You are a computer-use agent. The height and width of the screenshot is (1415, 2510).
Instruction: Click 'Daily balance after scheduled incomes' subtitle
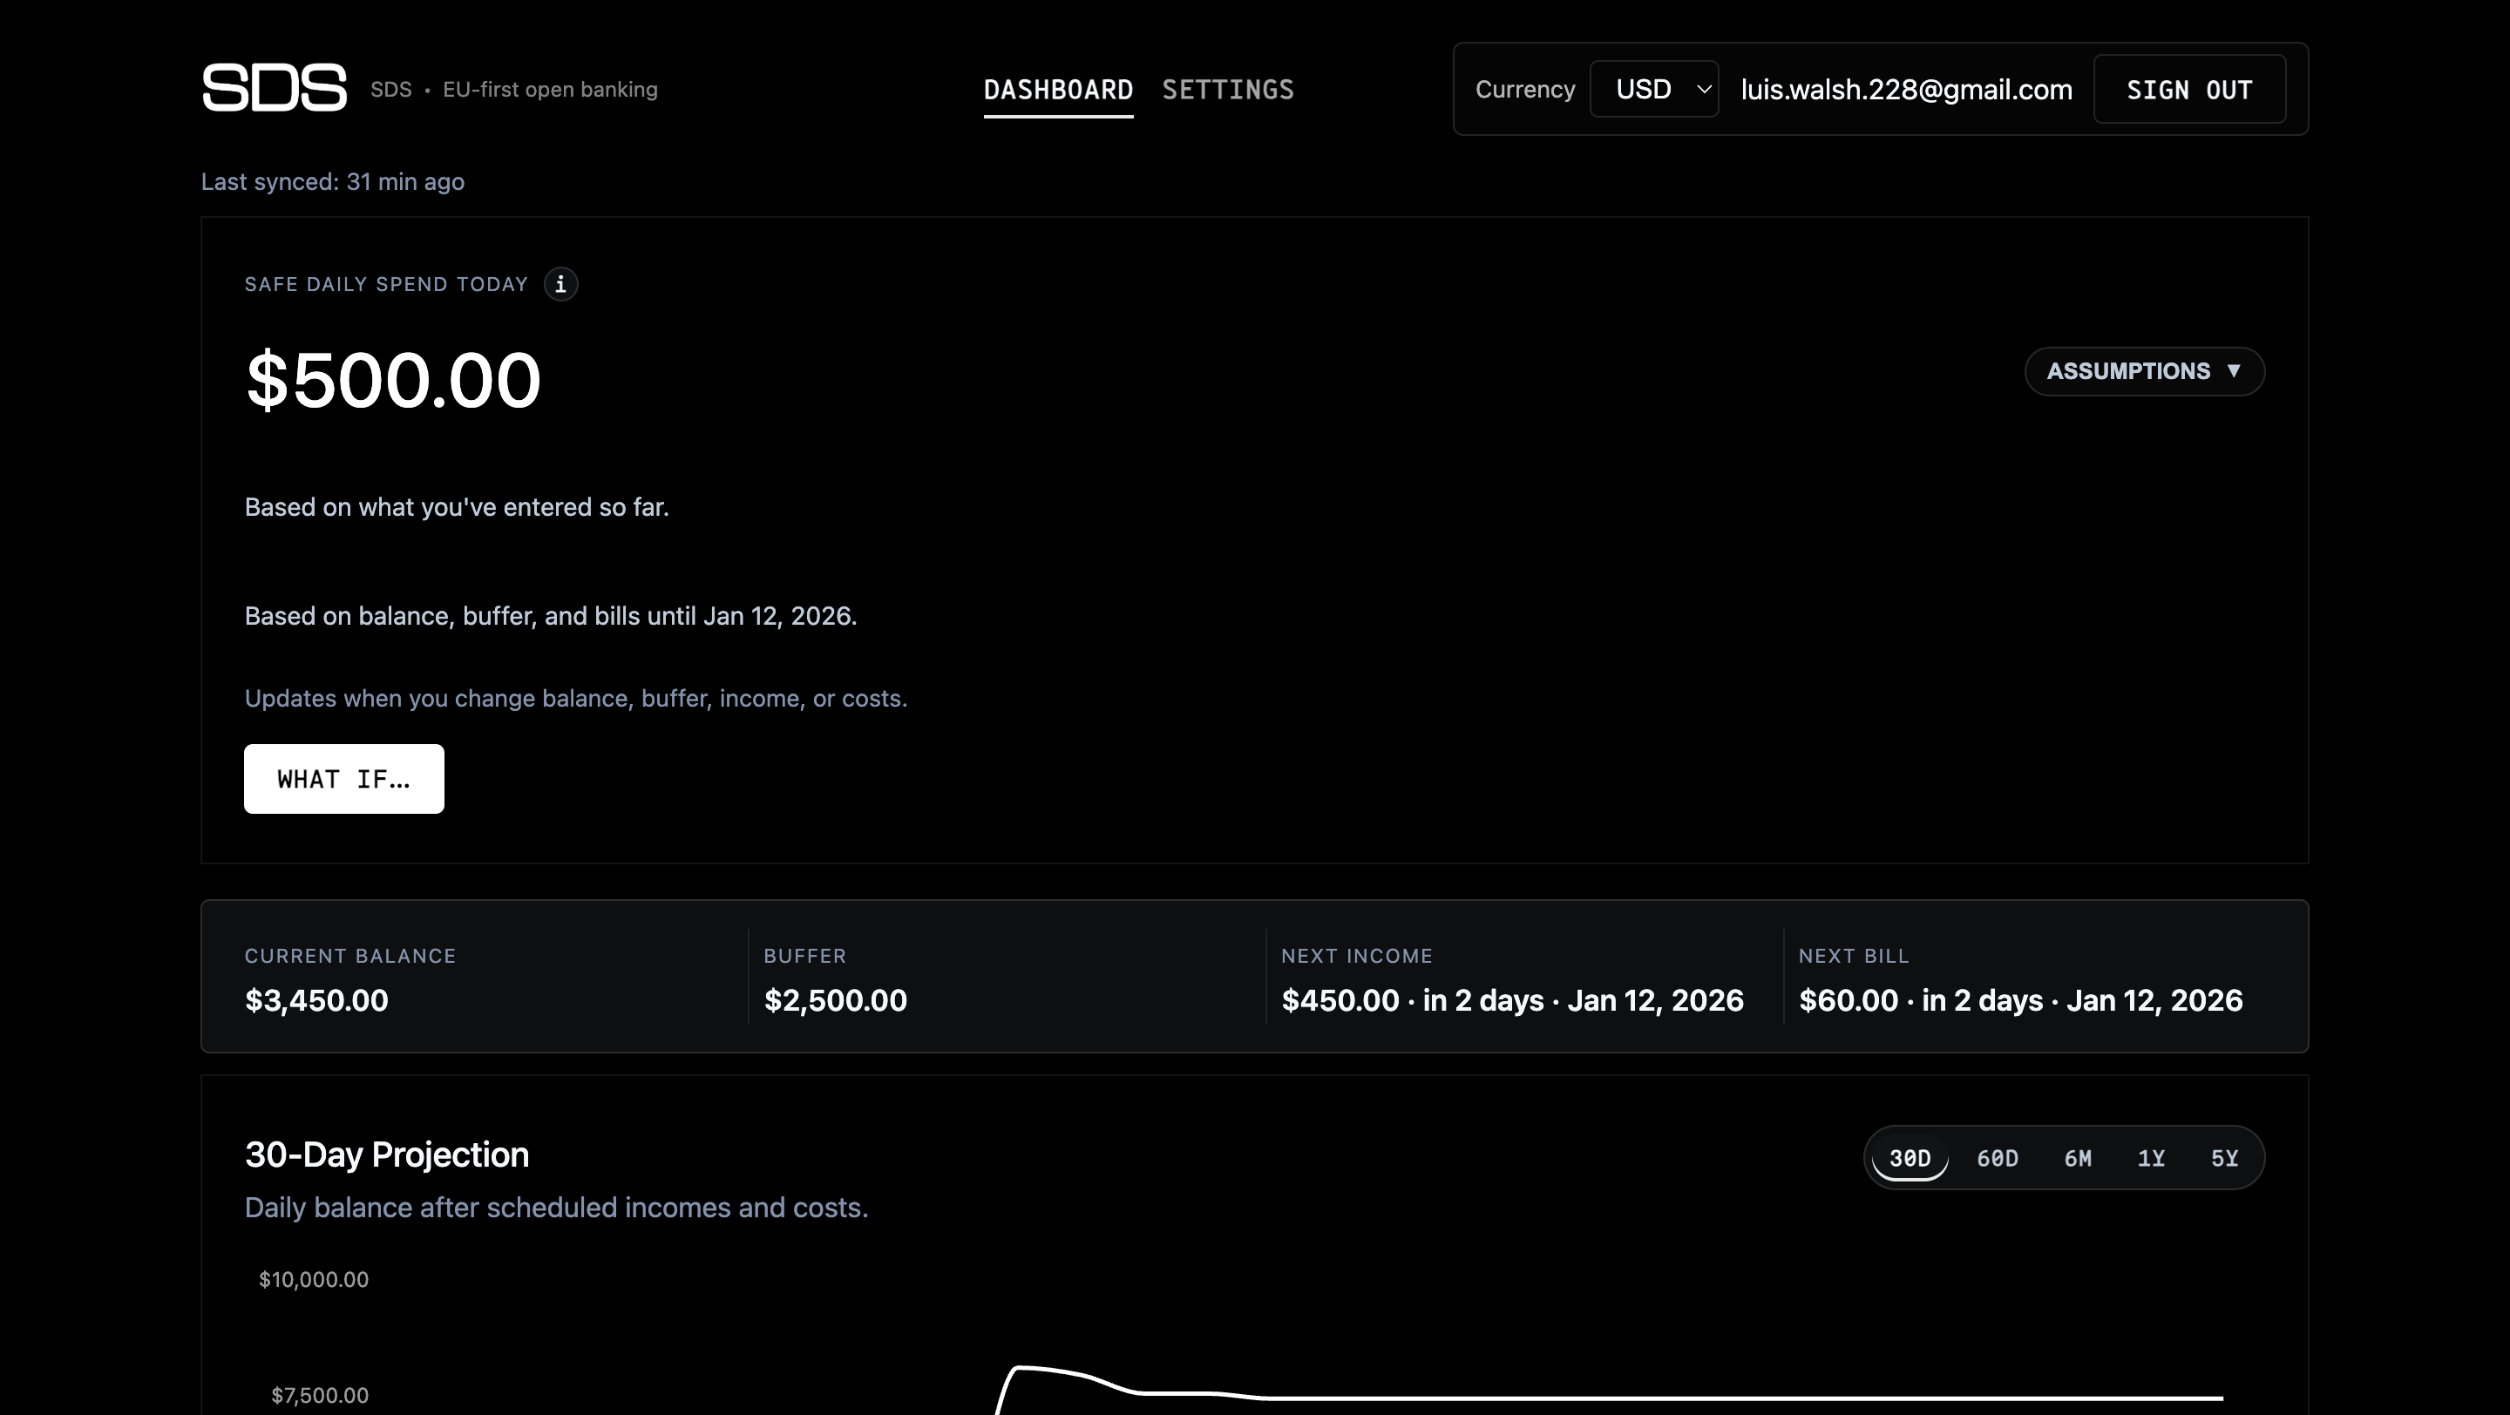556,1208
